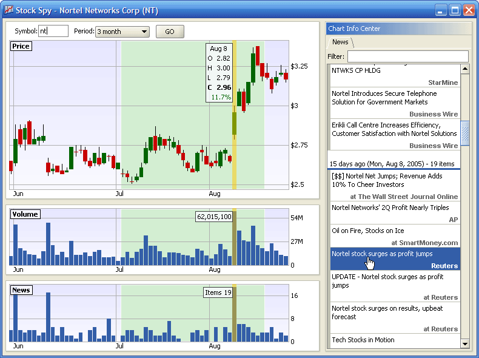Click the '15 days ago' date header
479x358 pixels.
(x=392, y=164)
